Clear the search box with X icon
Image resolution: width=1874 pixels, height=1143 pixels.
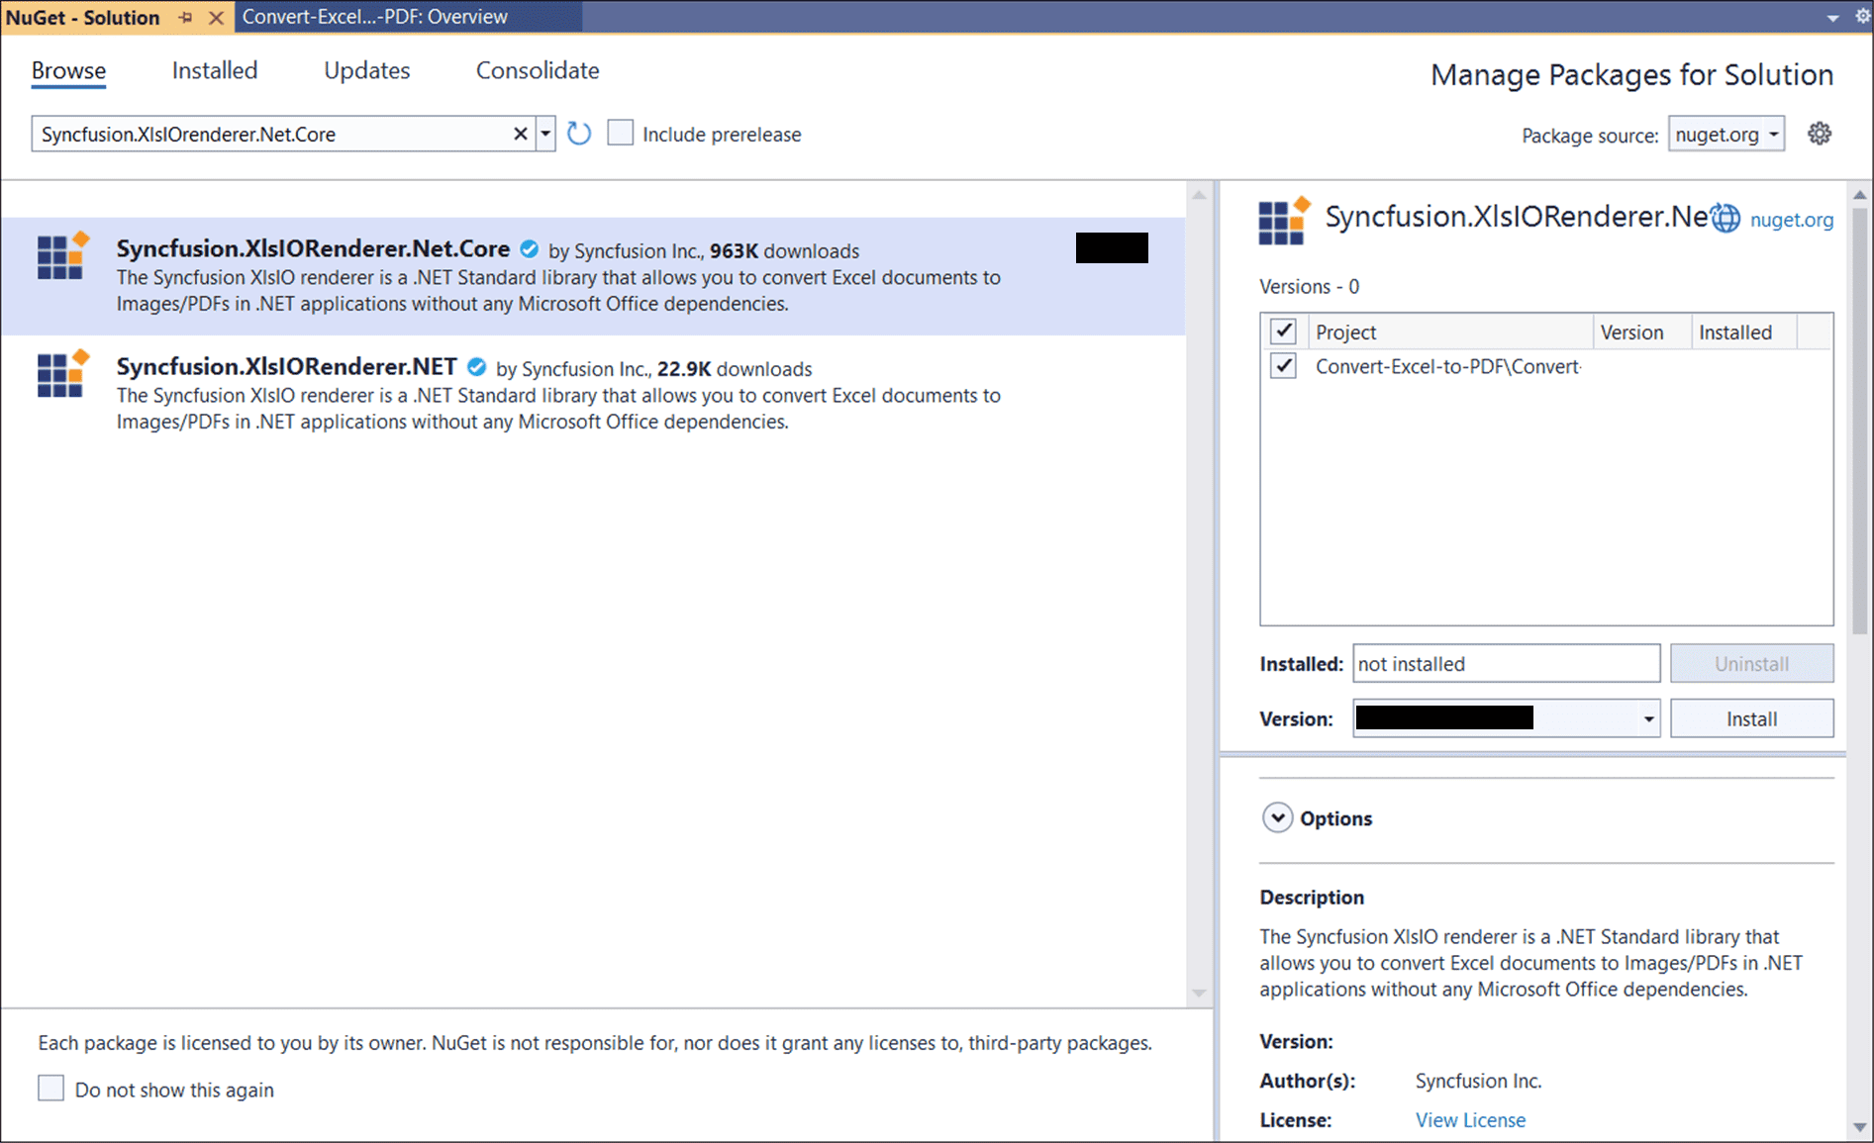520,134
